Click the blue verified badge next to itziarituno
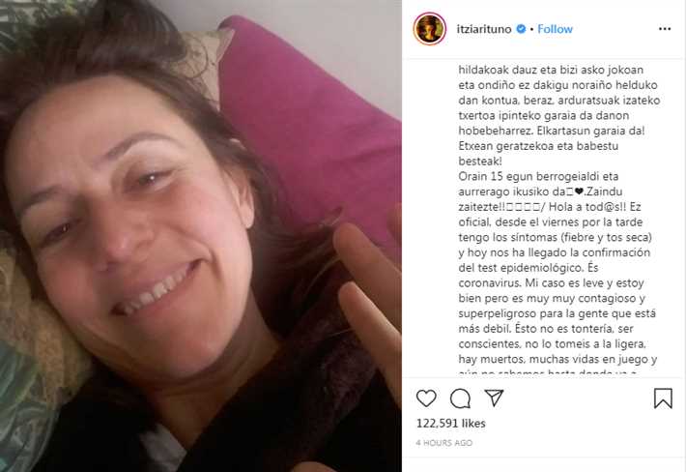 521,29
